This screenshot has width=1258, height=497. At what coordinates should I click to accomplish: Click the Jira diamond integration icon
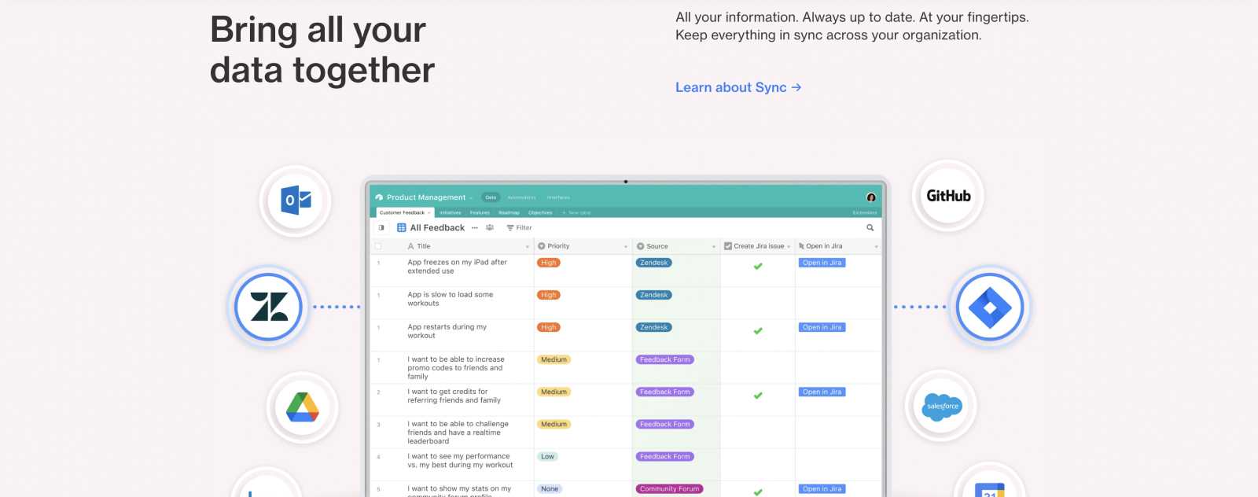(990, 307)
